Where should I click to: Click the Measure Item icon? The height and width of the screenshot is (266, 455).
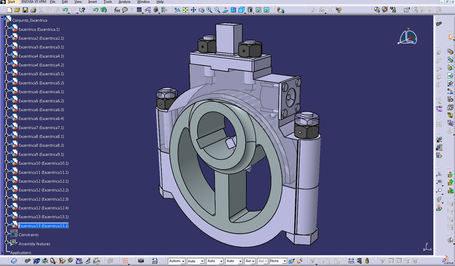[x=359, y=261]
